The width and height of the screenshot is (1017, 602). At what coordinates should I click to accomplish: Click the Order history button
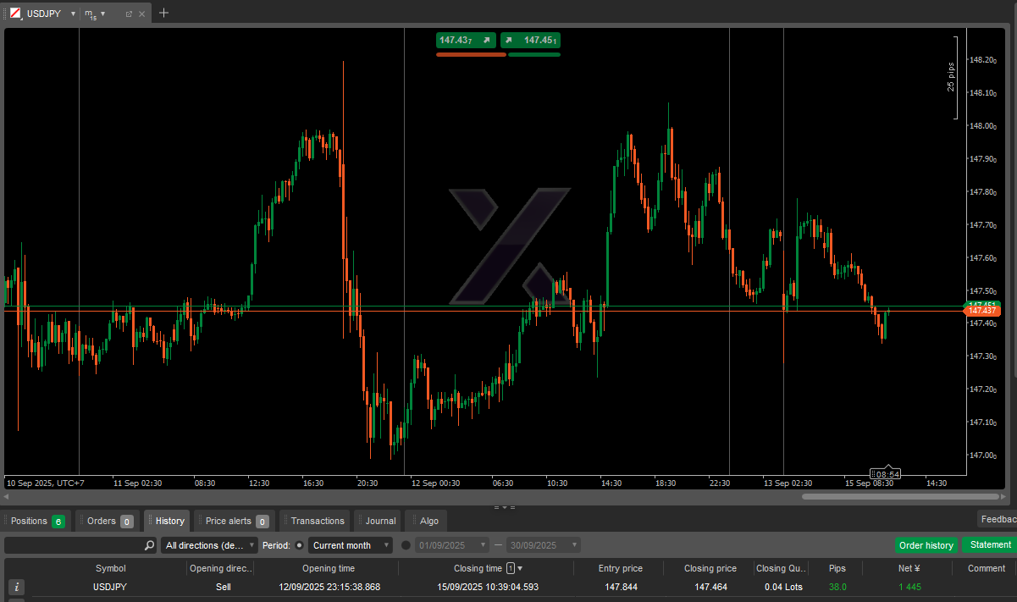926,545
